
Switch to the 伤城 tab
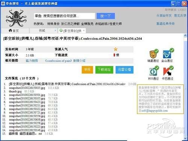(43, 31)
